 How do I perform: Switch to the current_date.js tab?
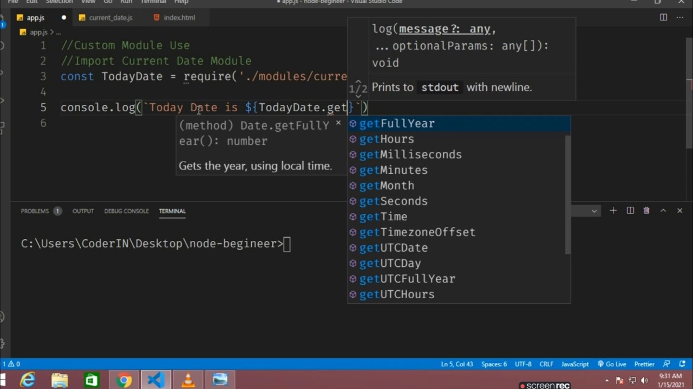pos(110,17)
